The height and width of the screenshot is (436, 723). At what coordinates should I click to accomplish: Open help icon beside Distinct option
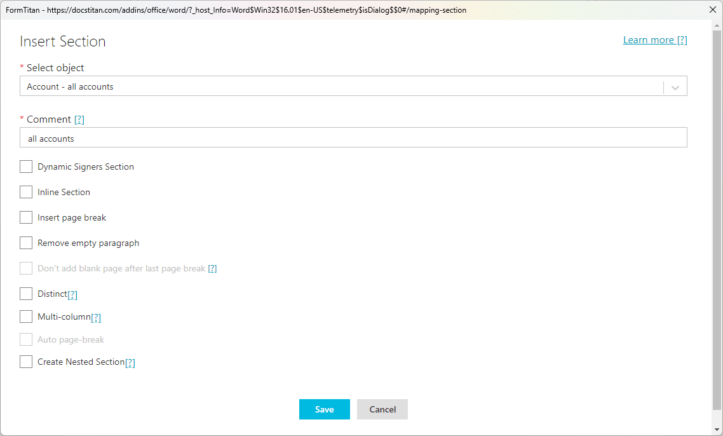click(72, 294)
